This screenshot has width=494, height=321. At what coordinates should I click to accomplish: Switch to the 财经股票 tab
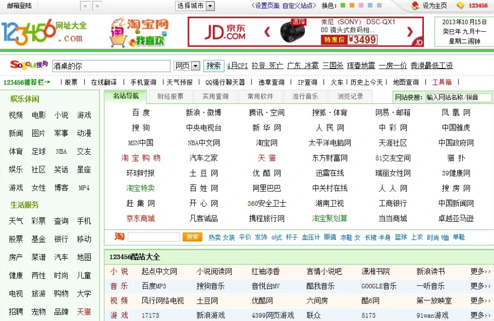click(x=170, y=97)
